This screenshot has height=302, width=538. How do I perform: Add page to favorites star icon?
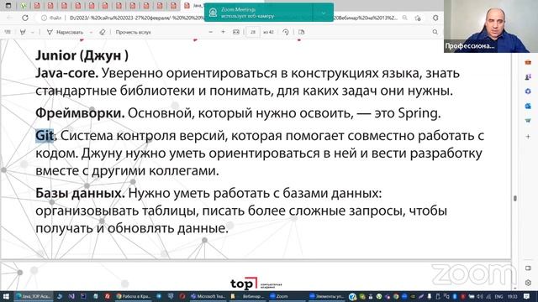[418, 18]
